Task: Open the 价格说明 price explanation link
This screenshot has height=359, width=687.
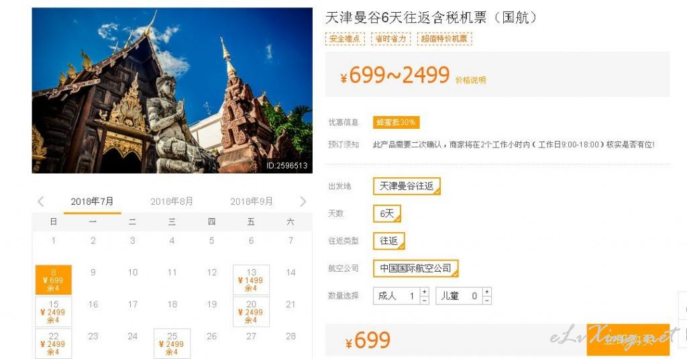Action: click(470, 81)
